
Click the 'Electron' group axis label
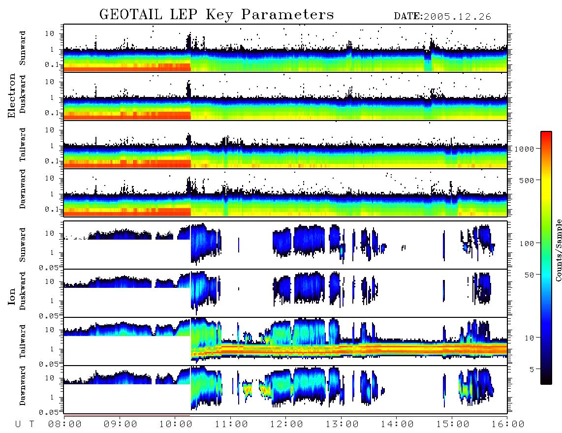(x=12, y=96)
